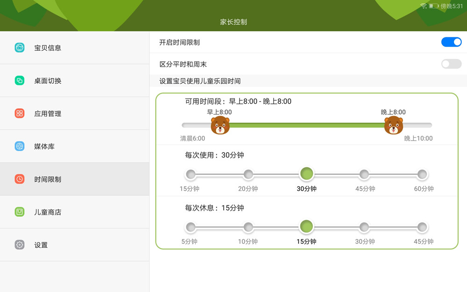Screen dimensions: 467x292
Task: Go to the 儿童商店 menu entry
Action: pos(48,212)
